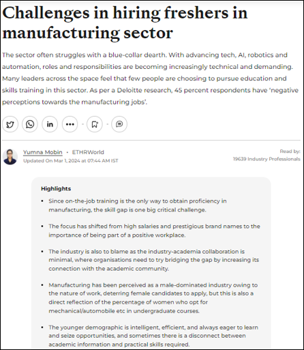Click the updated date Mar 1, 2024
This screenshot has width=304, height=350.
pos(71,160)
